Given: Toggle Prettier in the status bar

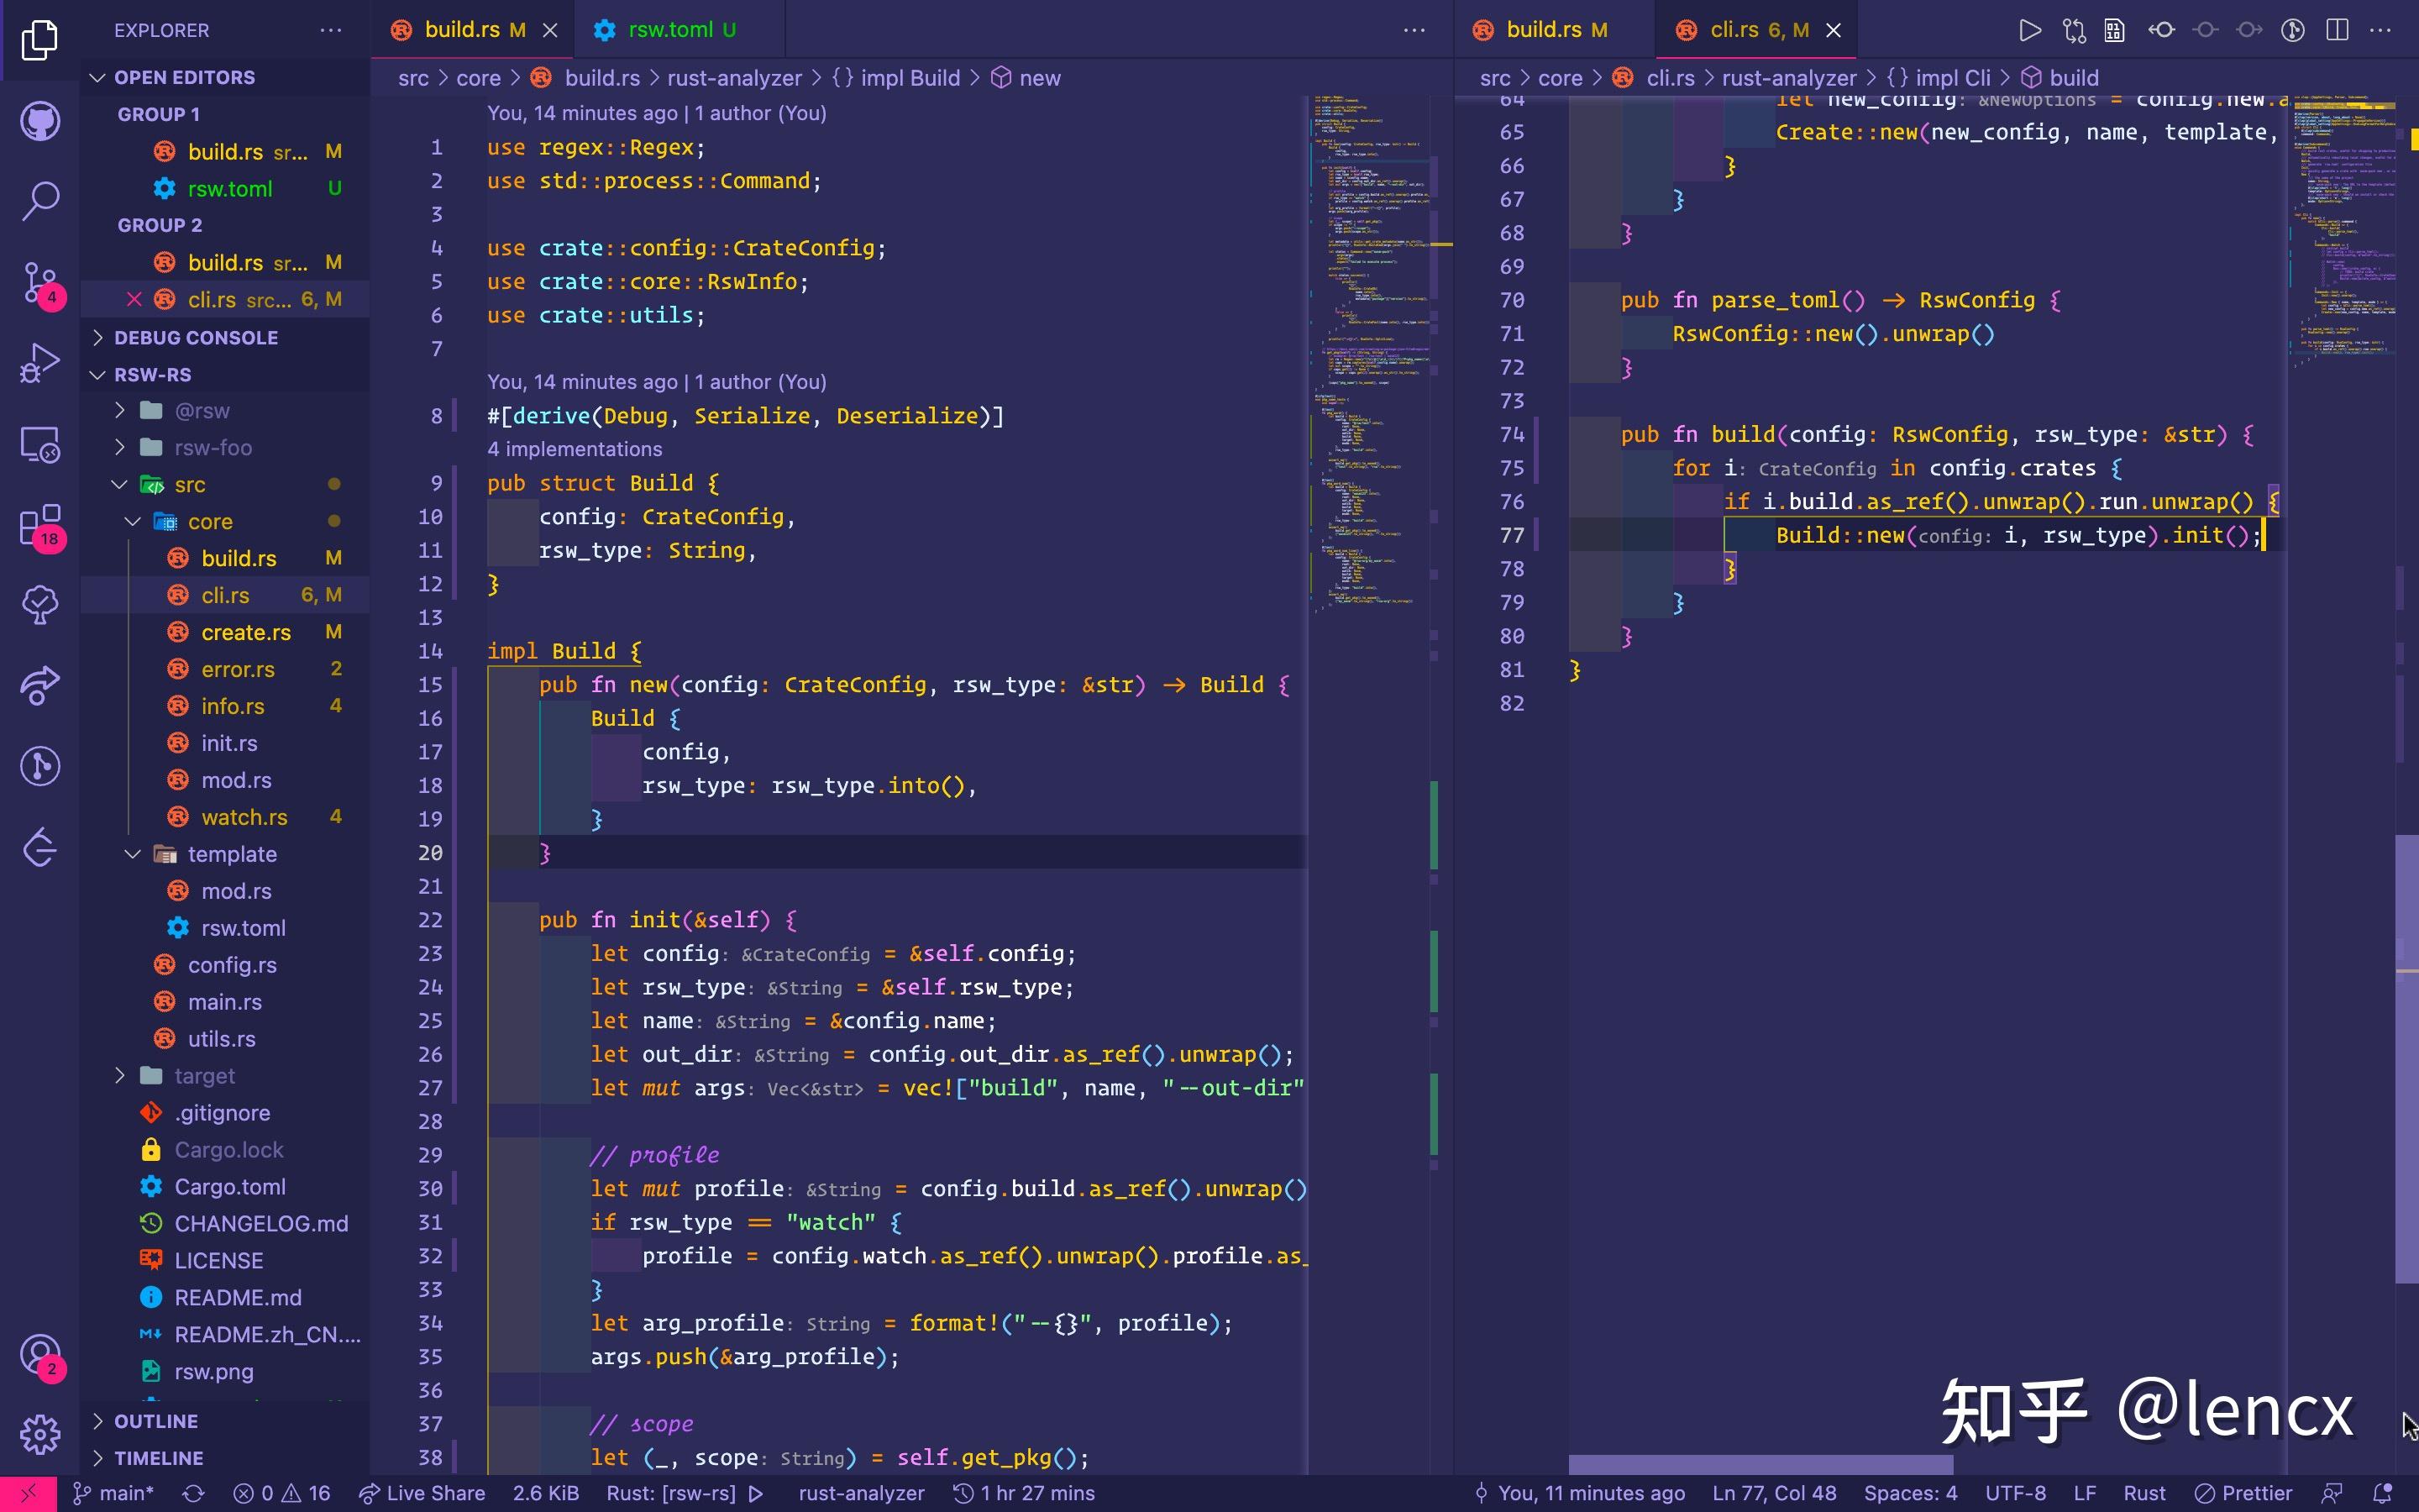Looking at the screenshot, I should (x=2243, y=1493).
